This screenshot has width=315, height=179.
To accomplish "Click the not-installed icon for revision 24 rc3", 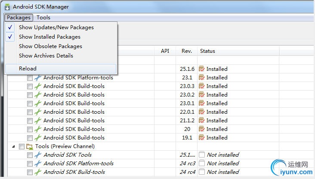I will (x=202, y=164).
